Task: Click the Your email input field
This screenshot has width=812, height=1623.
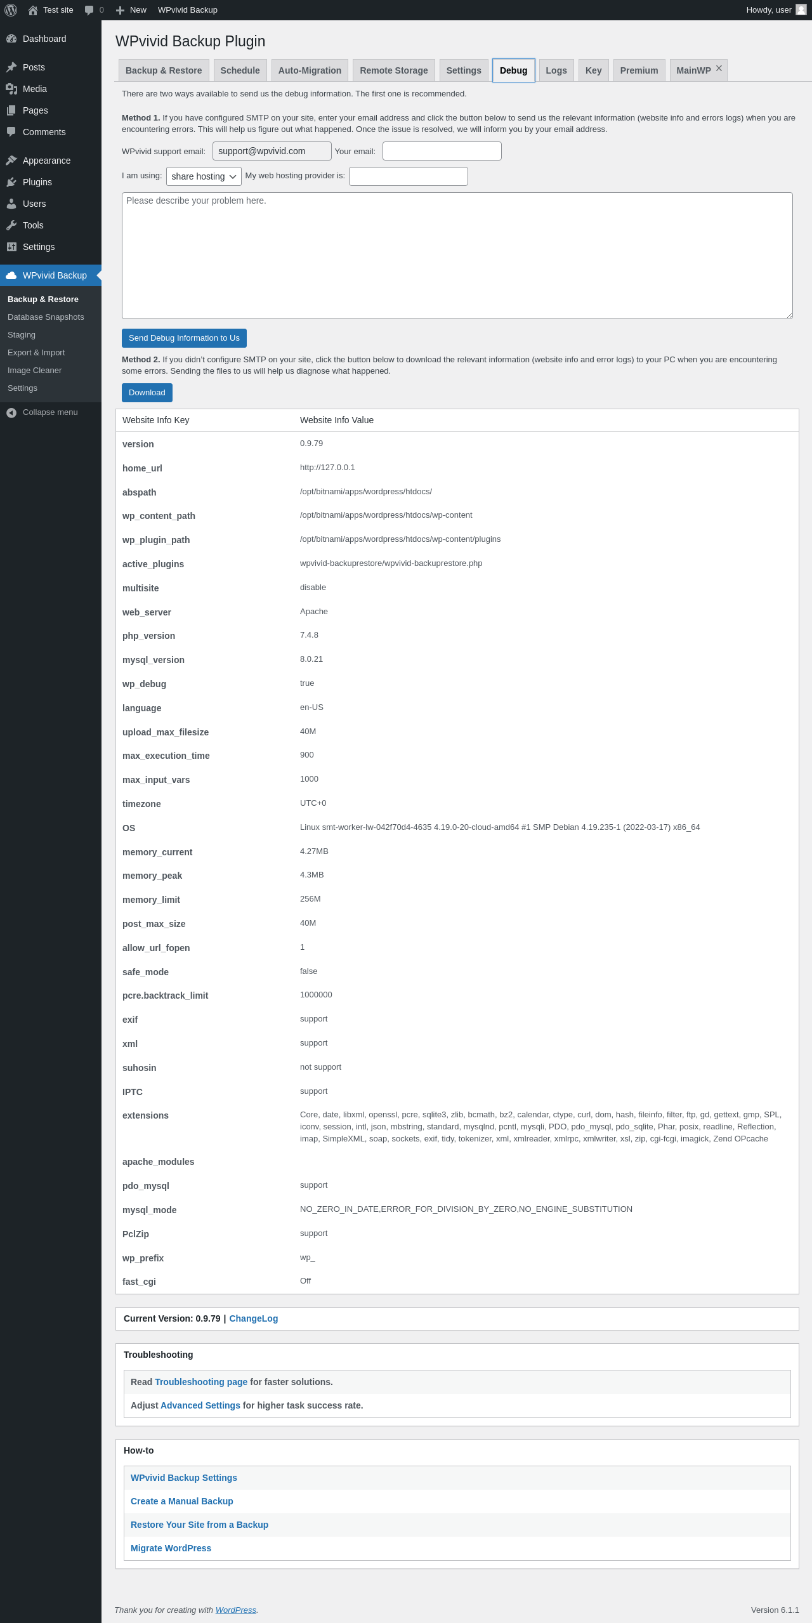Action: 442,151
